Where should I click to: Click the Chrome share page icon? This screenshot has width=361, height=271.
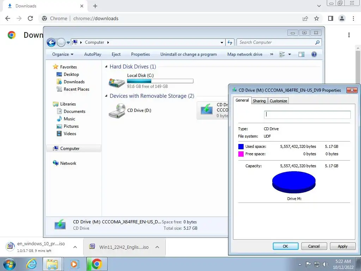[x=305, y=18]
